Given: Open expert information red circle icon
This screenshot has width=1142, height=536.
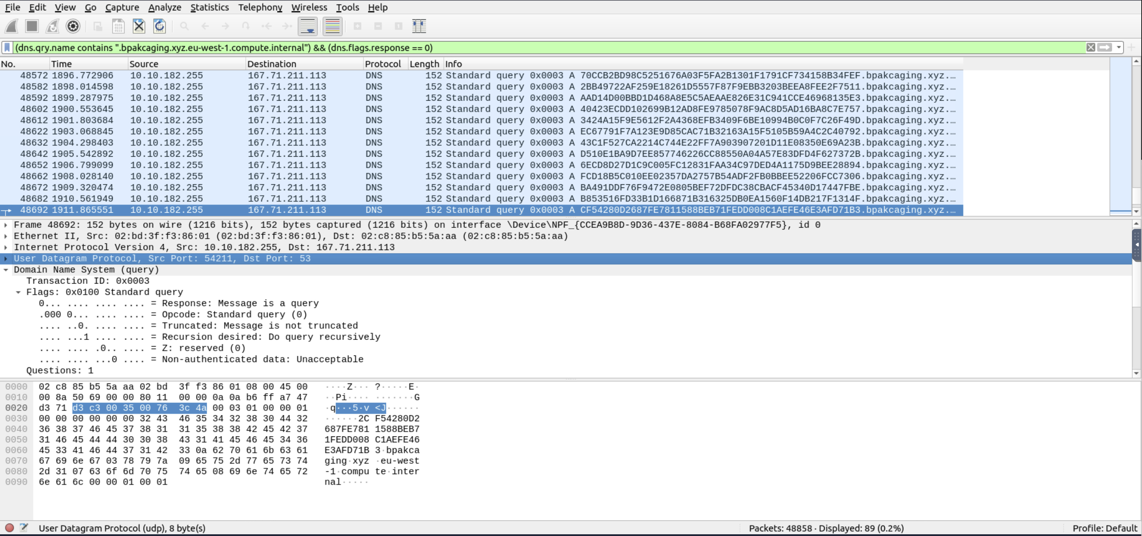Looking at the screenshot, I should [x=9, y=528].
